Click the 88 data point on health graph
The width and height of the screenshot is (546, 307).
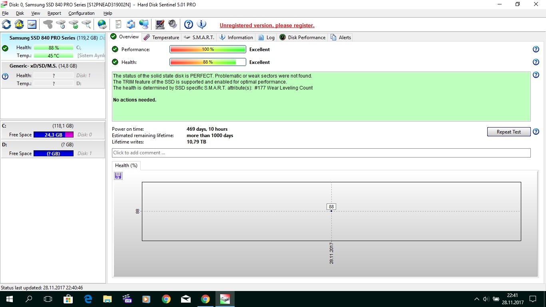pos(331,211)
